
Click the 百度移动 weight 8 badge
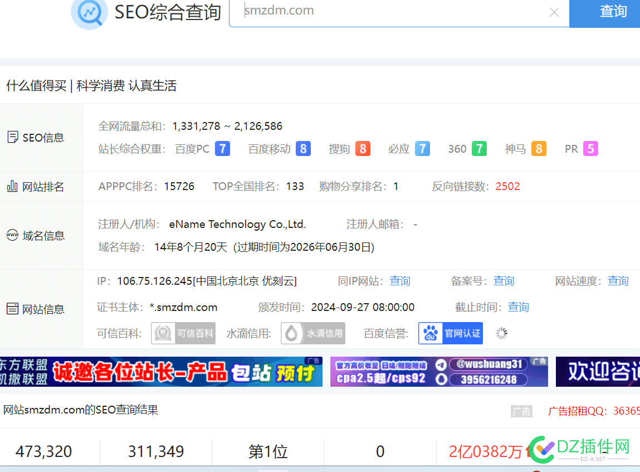click(303, 149)
